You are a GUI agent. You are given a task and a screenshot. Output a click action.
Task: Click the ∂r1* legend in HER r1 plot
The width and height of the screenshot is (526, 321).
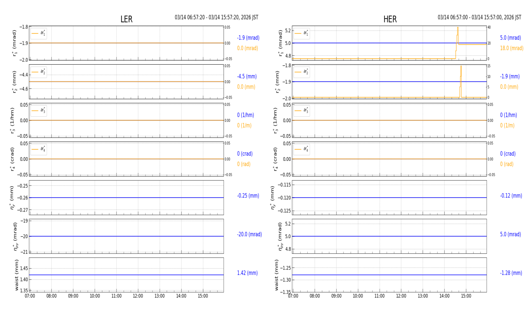[301, 33]
